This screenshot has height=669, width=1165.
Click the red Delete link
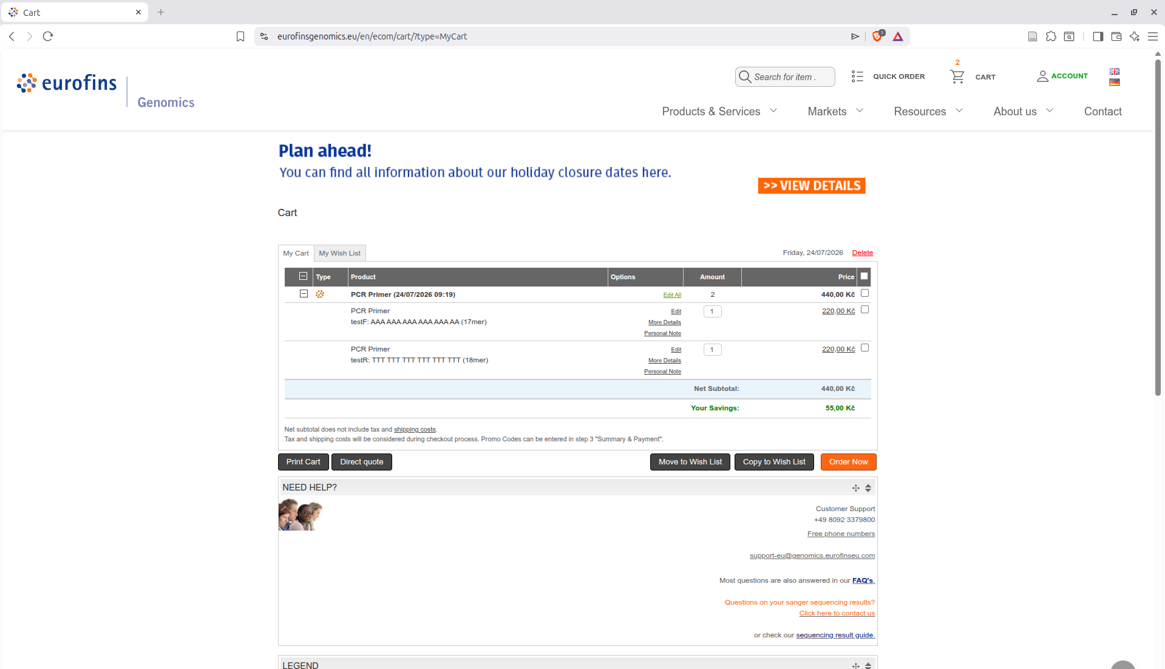pyautogui.click(x=862, y=253)
